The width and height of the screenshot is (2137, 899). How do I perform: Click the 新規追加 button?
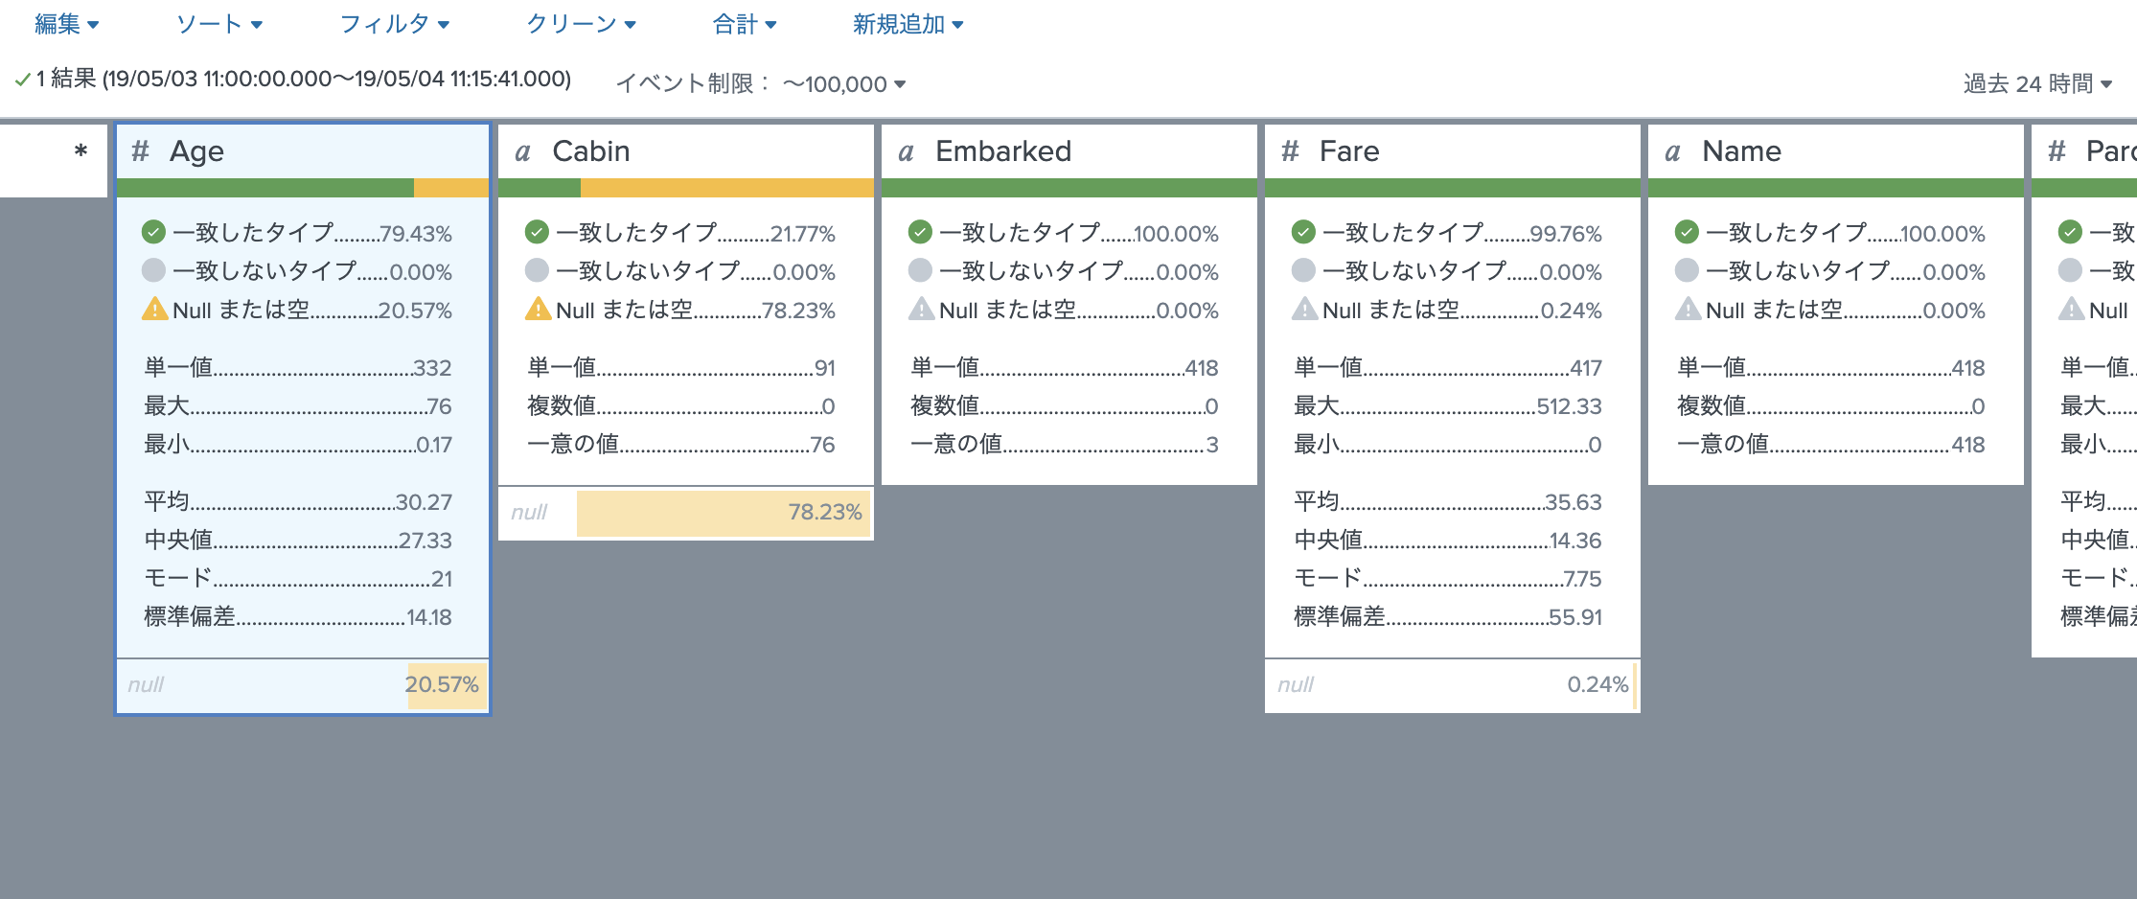(908, 24)
